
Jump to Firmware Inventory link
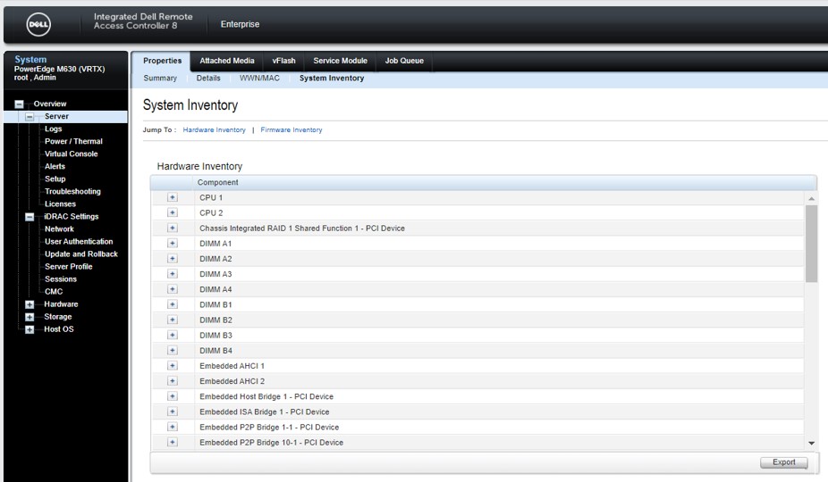pos(291,130)
